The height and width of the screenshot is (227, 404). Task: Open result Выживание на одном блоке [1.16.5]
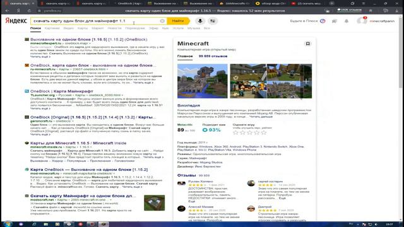pyautogui.click(x=88, y=39)
